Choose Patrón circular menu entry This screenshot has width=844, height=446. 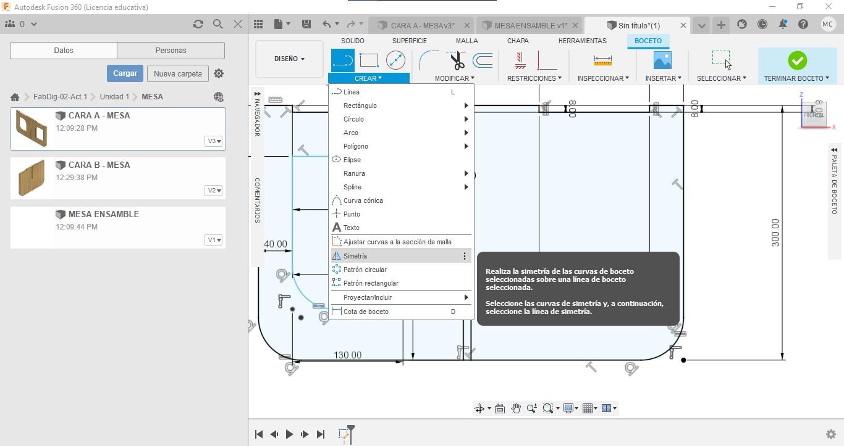click(401, 270)
